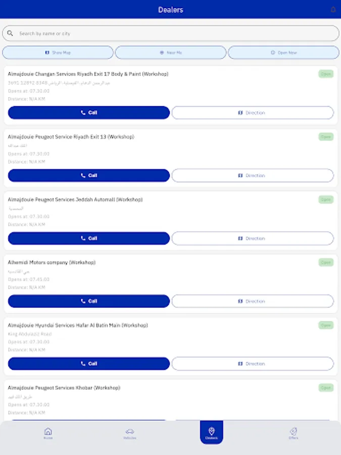Click the search magnifier icon
Image resolution: width=341 pixels, height=455 pixels.
11,33
